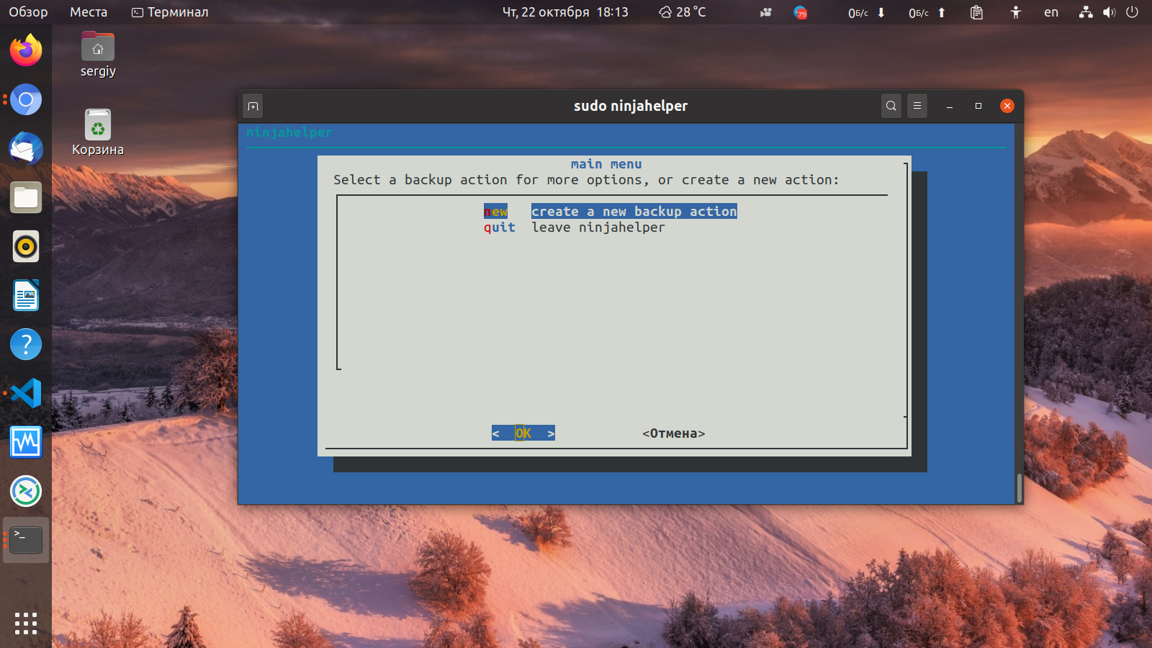Open the Обзор activities overview
The width and height of the screenshot is (1152, 648).
click(28, 12)
